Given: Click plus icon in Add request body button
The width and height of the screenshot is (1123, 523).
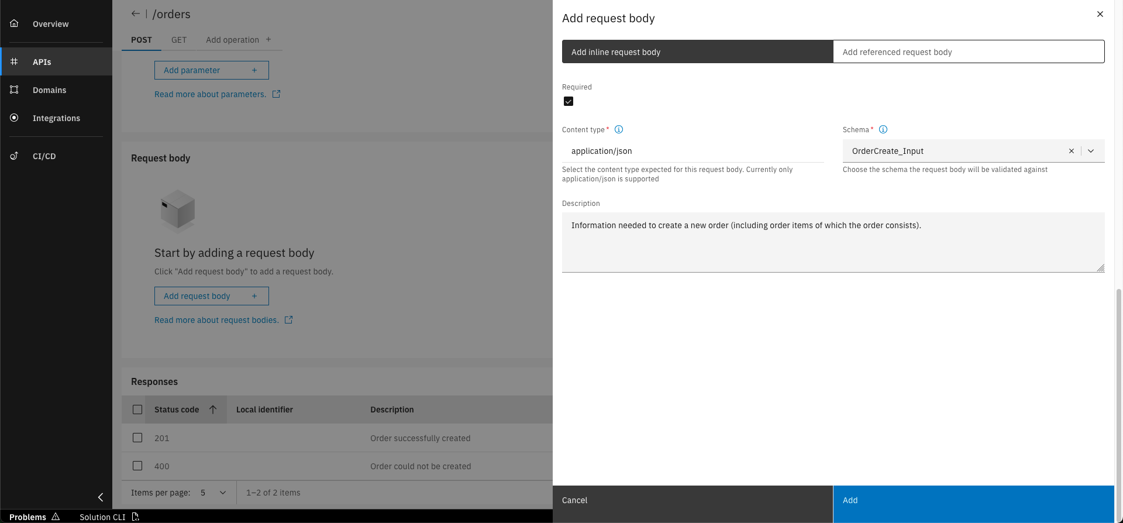Looking at the screenshot, I should 254,296.
